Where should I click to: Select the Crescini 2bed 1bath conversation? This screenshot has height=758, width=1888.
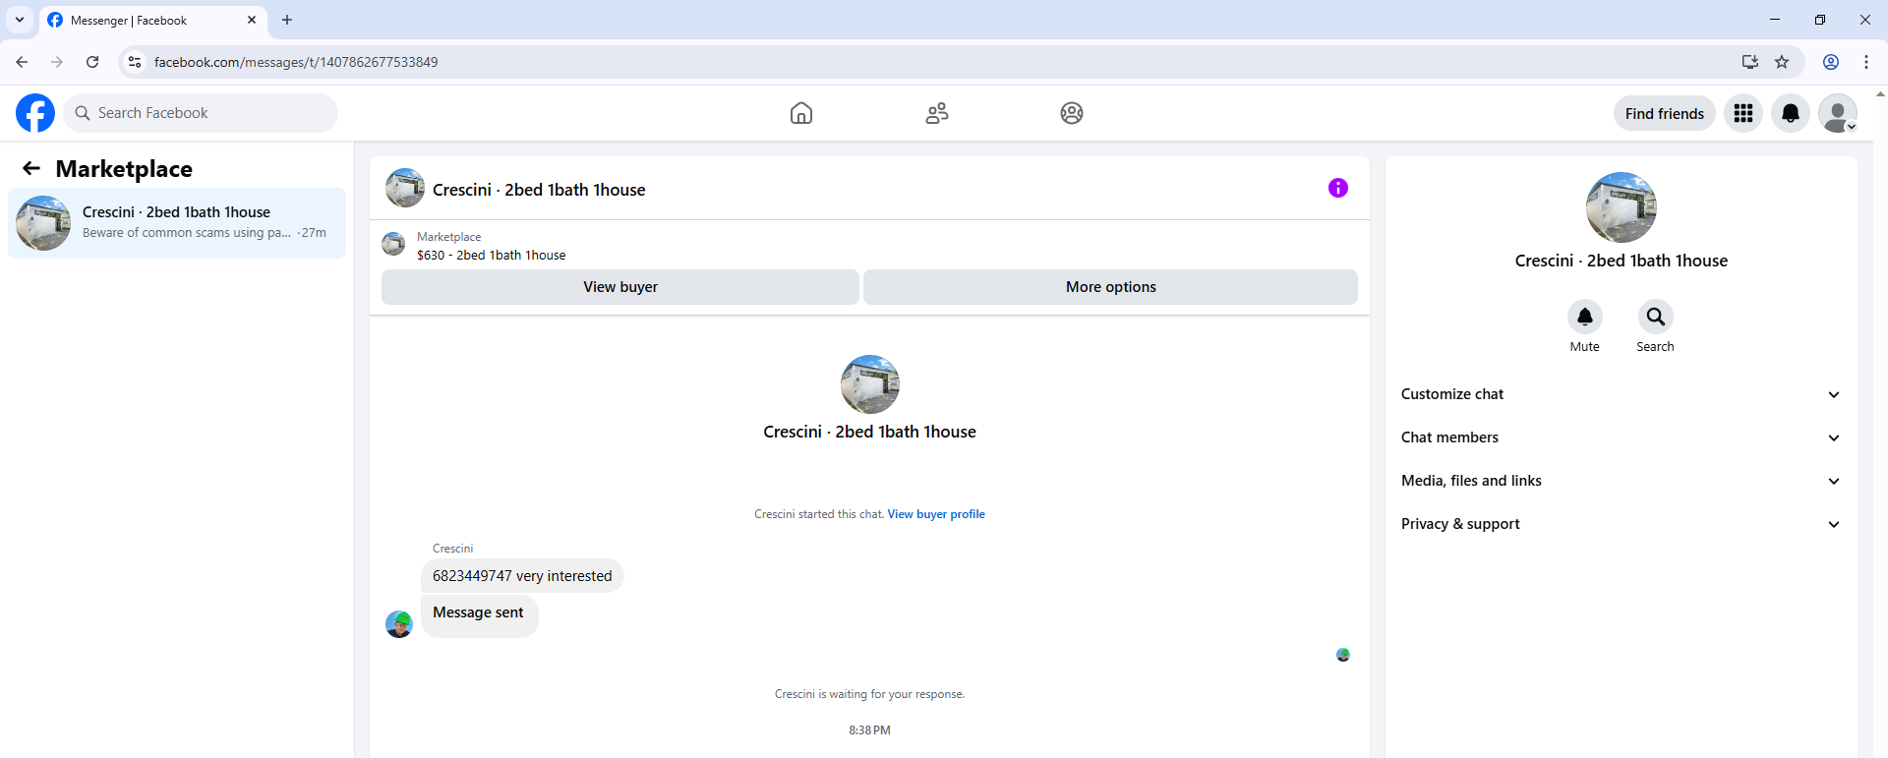tap(177, 223)
